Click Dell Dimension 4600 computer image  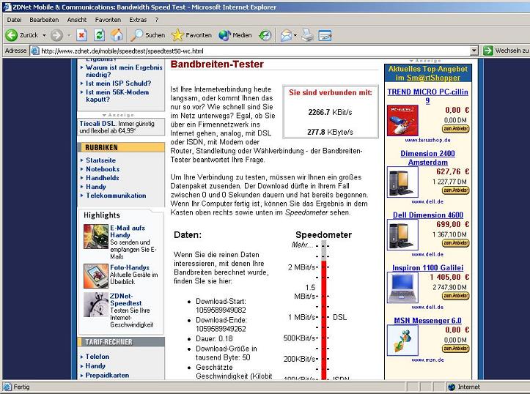(x=402, y=234)
